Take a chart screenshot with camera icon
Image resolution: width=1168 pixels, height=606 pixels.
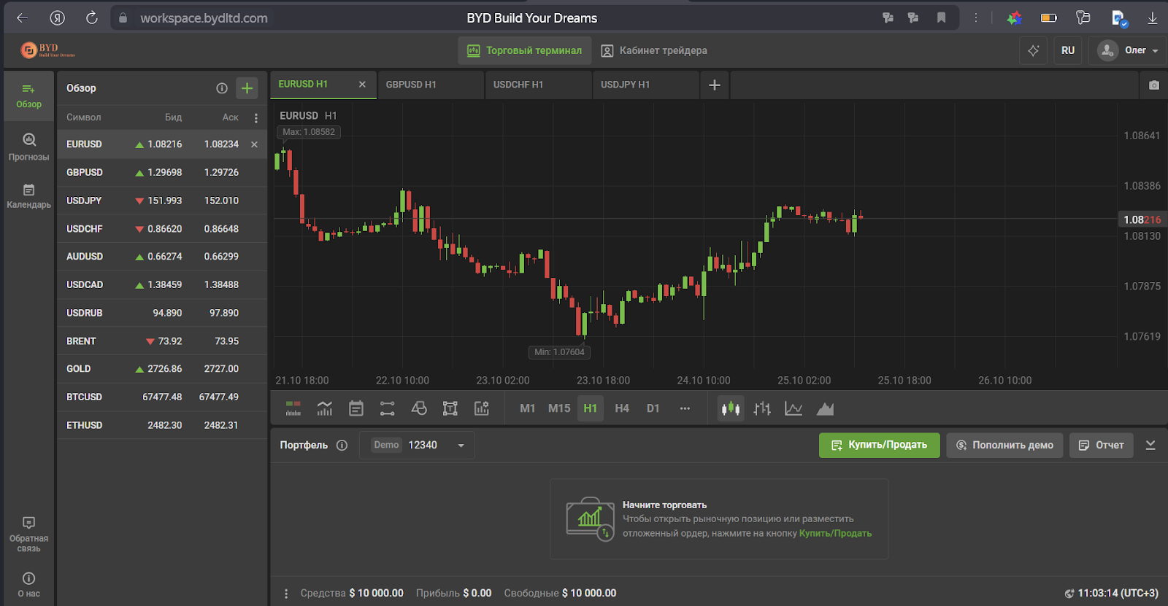[1153, 85]
